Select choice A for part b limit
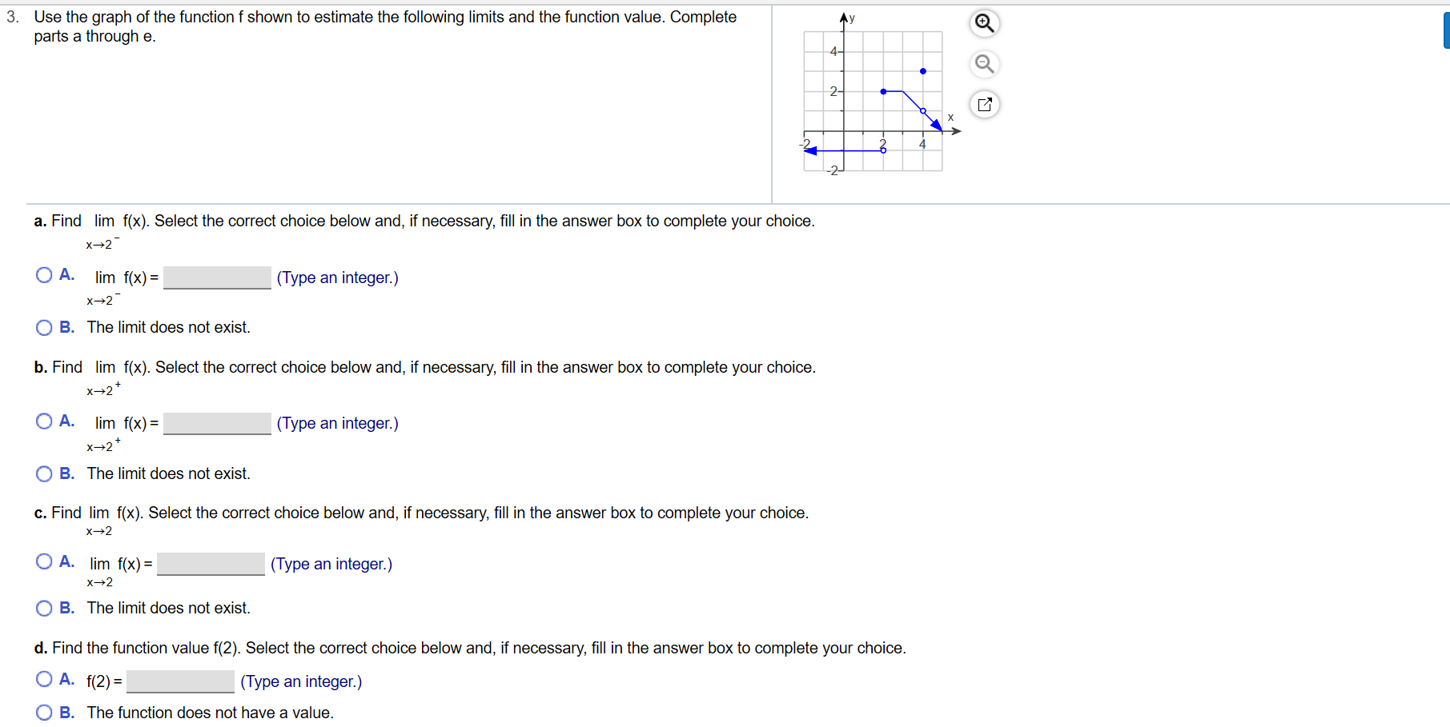The height and width of the screenshot is (727, 1450). coord(44,420)
